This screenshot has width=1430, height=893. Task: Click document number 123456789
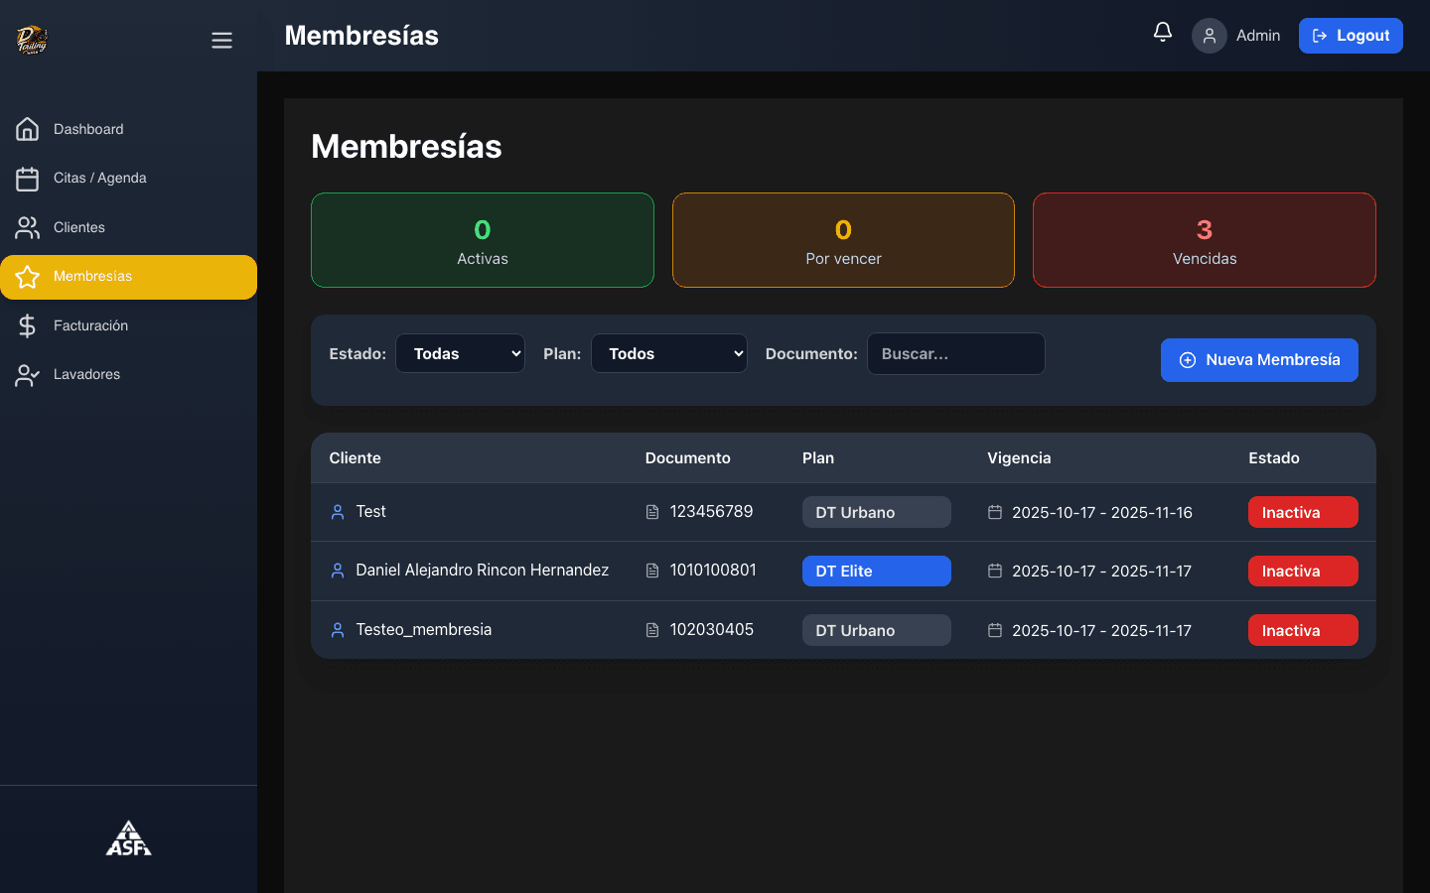pos(712,511)
